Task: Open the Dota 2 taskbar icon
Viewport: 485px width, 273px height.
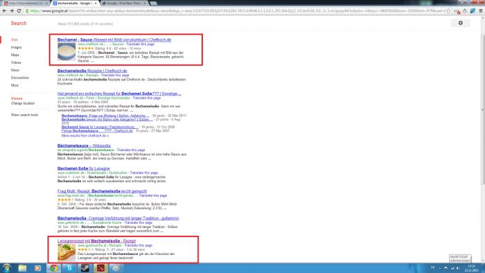Action: coord(100,267)
